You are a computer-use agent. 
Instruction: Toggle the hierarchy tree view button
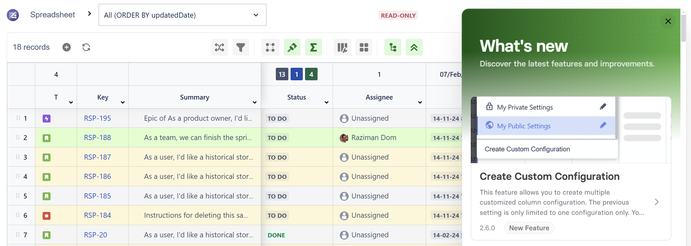pyautogui.click(x=393, y=48)
